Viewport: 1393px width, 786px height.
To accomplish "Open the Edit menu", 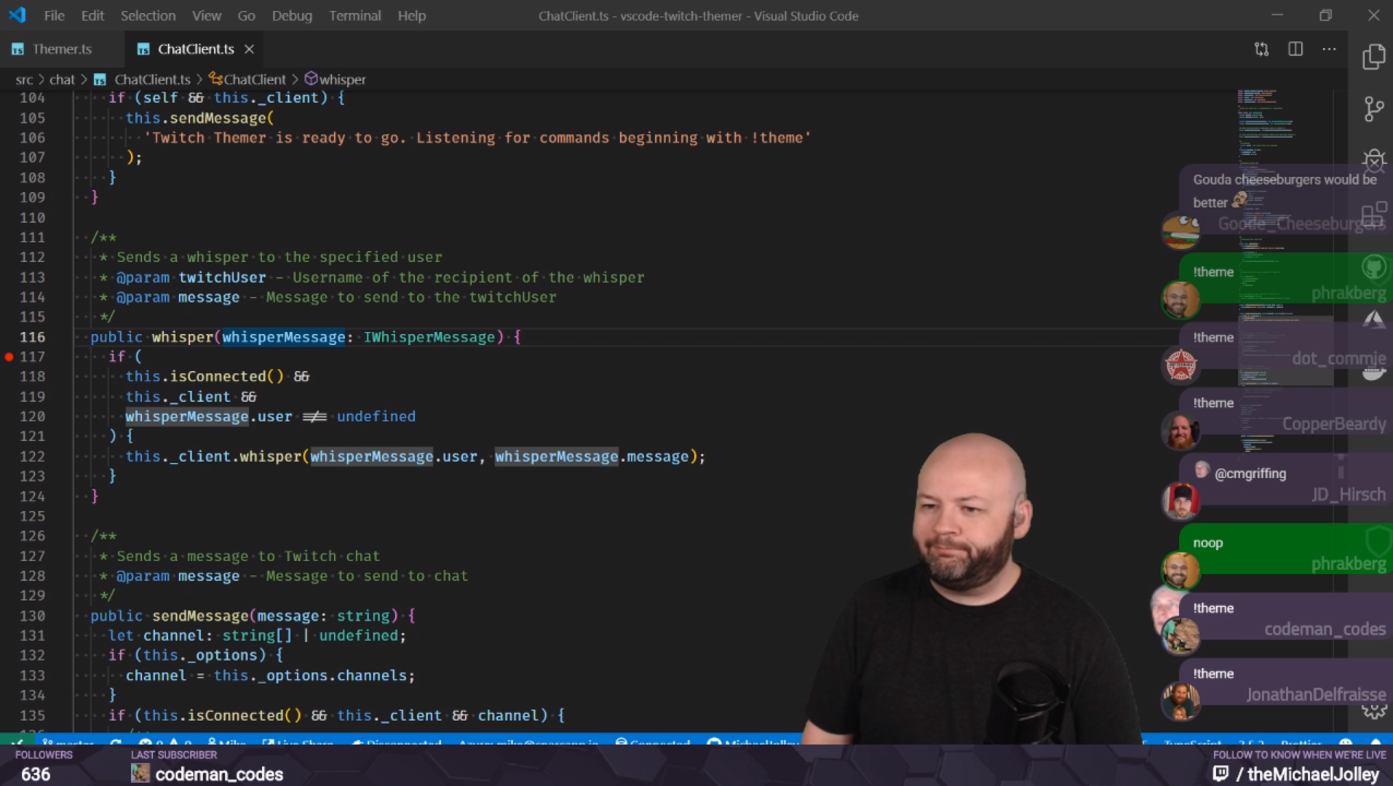I will pos(92,15).
